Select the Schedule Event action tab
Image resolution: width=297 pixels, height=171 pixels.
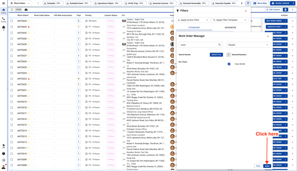[78, 3]
